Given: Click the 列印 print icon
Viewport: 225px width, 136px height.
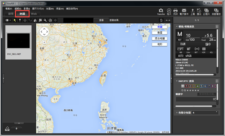Looking at the screenshot, I should tap(175, 10).
